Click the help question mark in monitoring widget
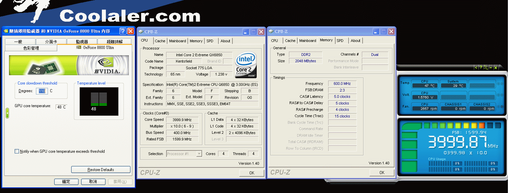This screenshot has height=193, width=508. [x=481, y=68]
